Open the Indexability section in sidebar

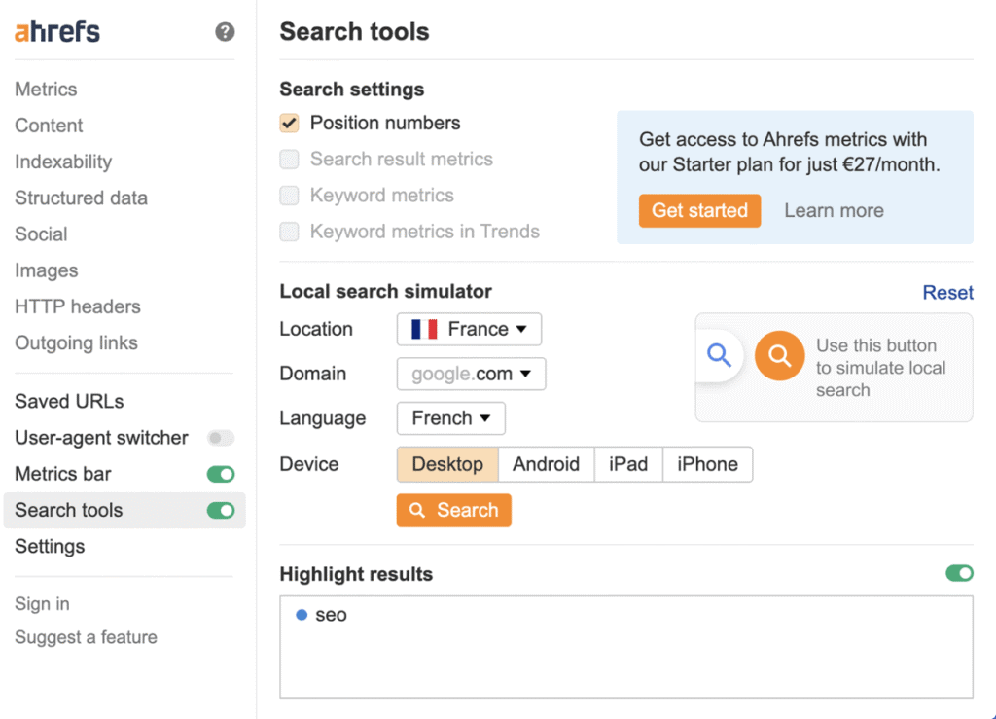pyautogui.click(x=63, y=162)
